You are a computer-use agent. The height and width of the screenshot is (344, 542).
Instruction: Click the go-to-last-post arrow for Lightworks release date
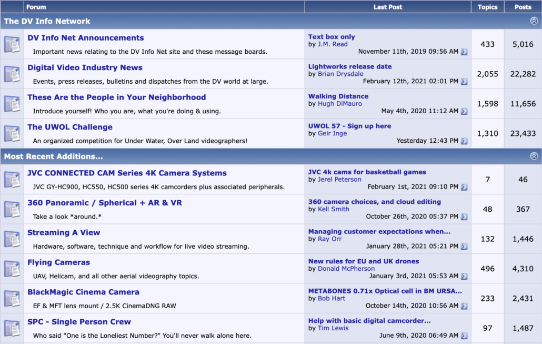(464, 82)
